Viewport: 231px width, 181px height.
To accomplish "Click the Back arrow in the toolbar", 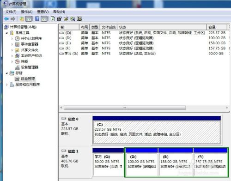I will click(6, 19).
